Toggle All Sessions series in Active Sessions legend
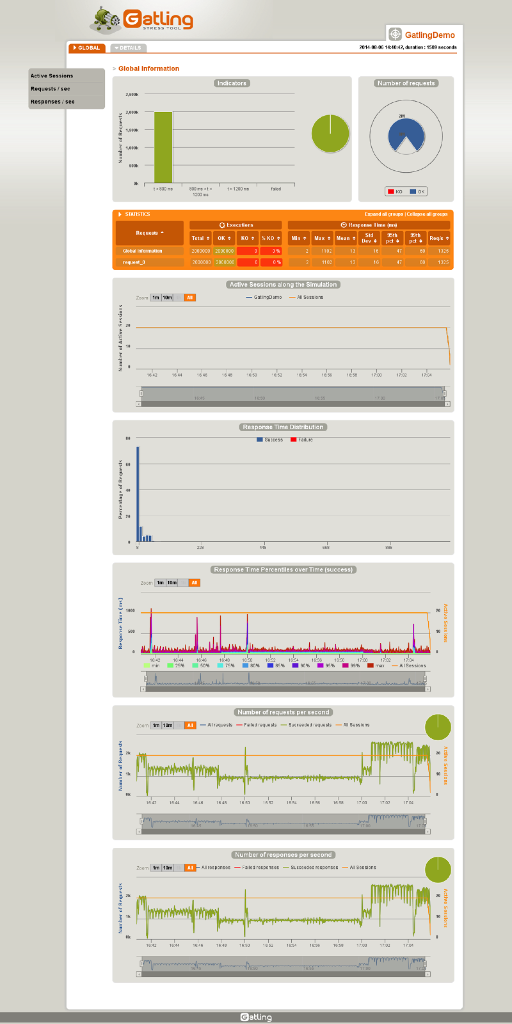 pyautogui.click(x=306, y=297)
